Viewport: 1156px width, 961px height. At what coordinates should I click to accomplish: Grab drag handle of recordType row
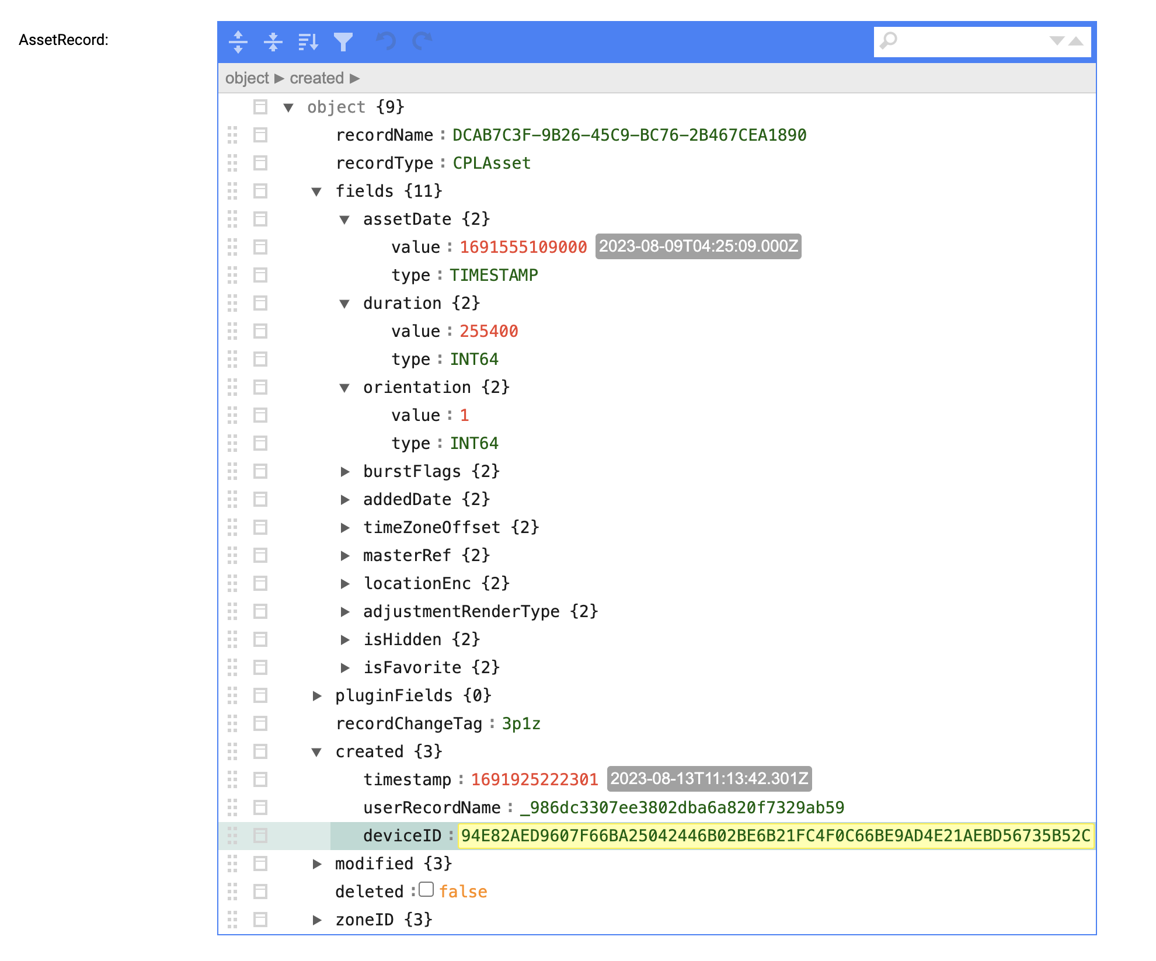point(232,163)
